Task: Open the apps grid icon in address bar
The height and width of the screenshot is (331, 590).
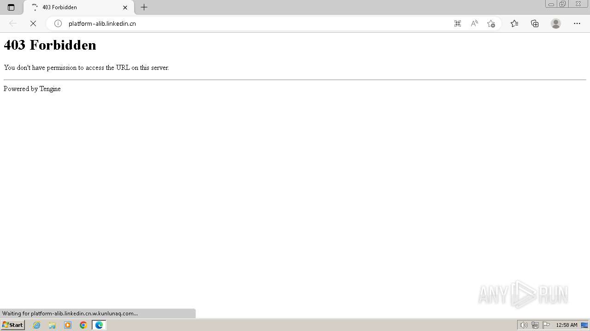Action: coord(458,23)
